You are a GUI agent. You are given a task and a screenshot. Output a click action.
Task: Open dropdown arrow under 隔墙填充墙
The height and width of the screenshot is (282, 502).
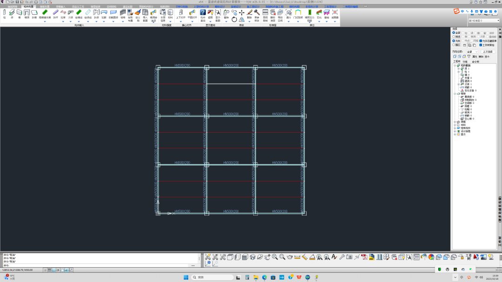[x=45, y=21]
